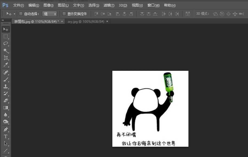Select the Pen tool
Image resolution: width=248 pixels, height=157 pixels.
(x=6, y=129)
